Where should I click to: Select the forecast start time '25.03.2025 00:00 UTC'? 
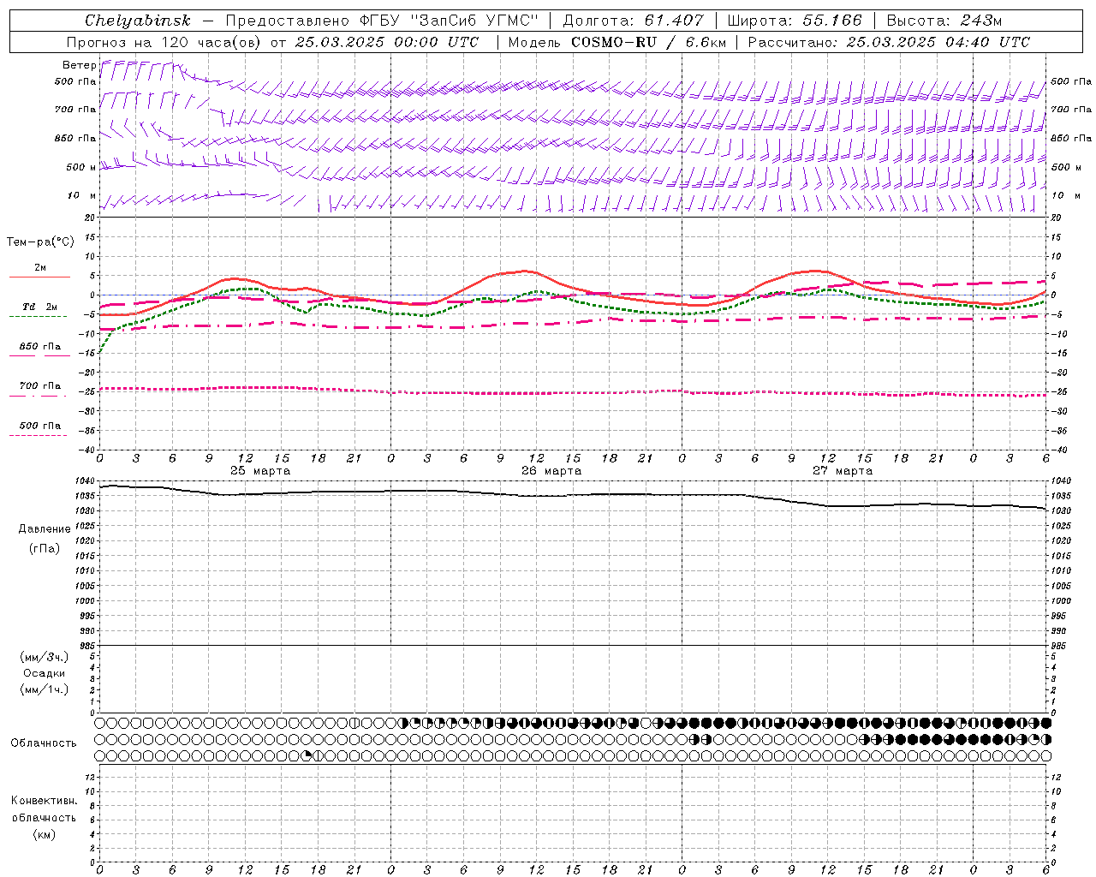(386, 42)
